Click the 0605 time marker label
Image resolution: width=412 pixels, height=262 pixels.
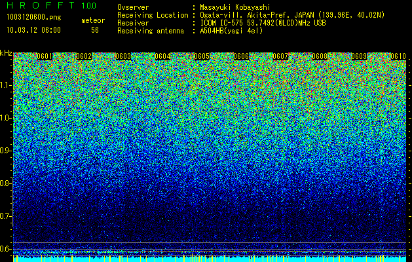[x=202, y=56]
